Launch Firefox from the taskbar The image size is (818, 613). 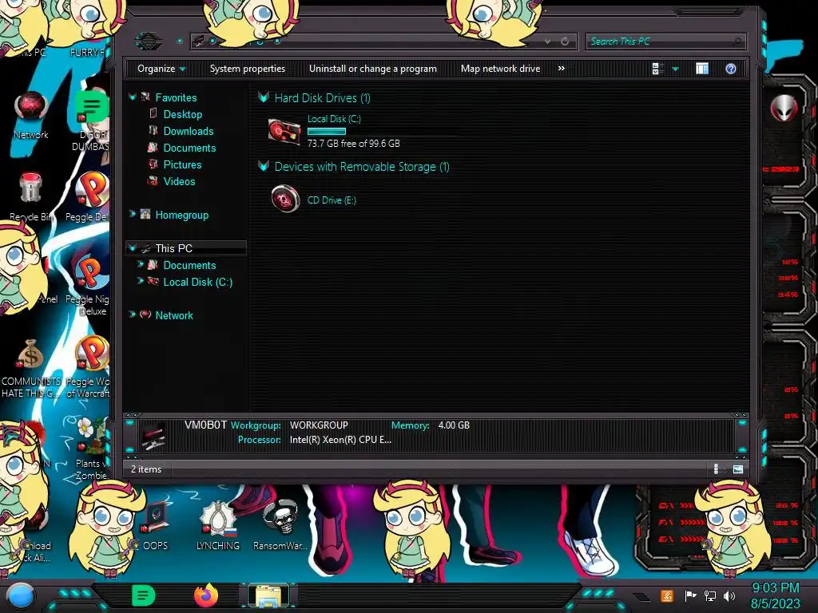pyautogui.click(x=206, y=595)
